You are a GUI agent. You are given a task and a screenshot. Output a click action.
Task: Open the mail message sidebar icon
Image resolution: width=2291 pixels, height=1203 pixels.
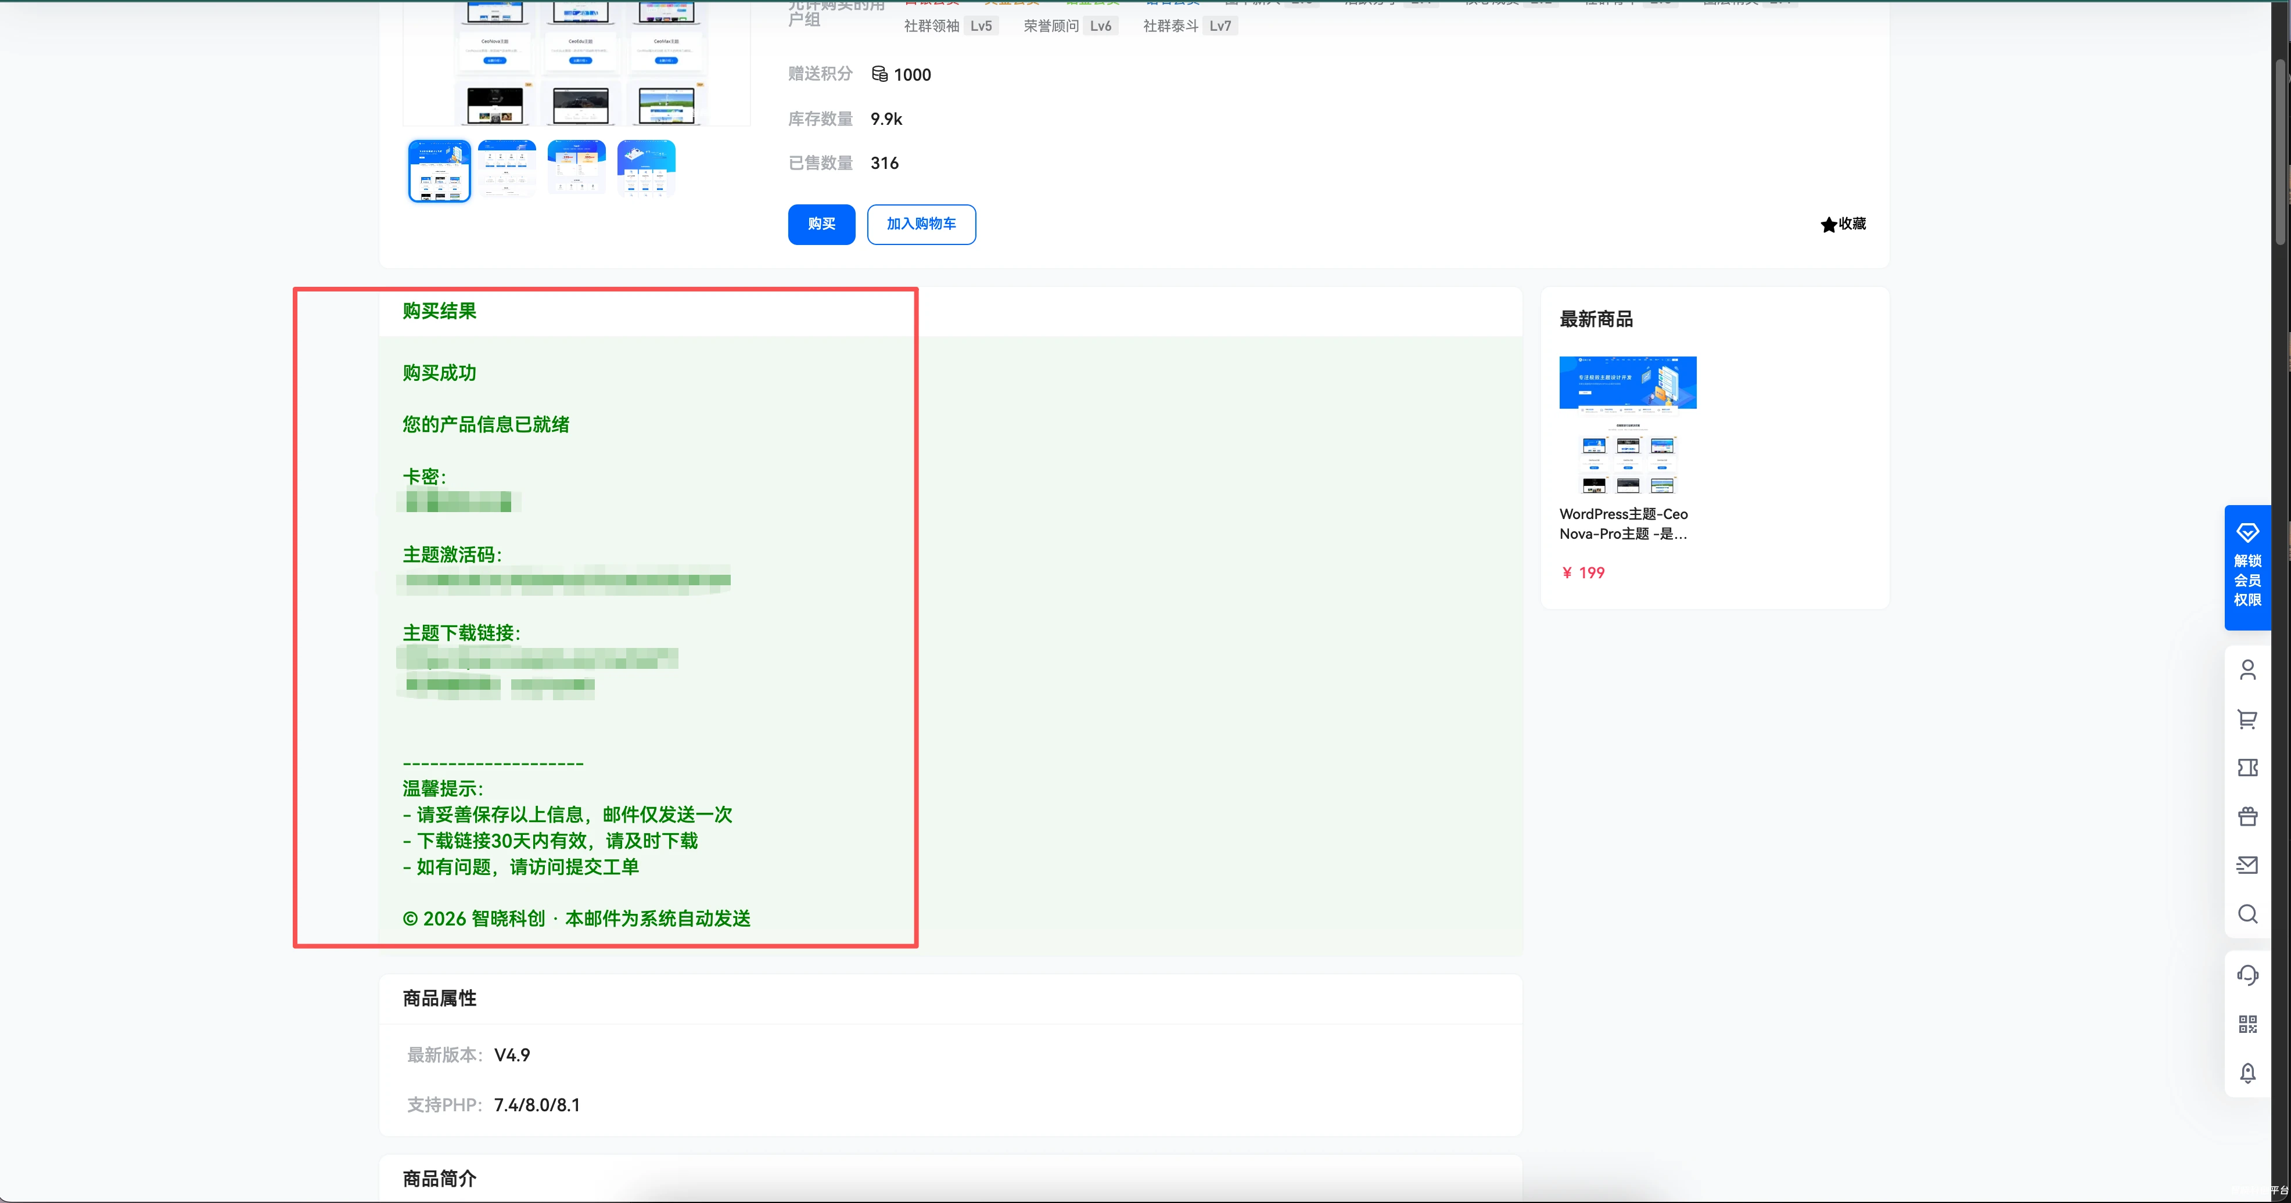(2247, 865)
